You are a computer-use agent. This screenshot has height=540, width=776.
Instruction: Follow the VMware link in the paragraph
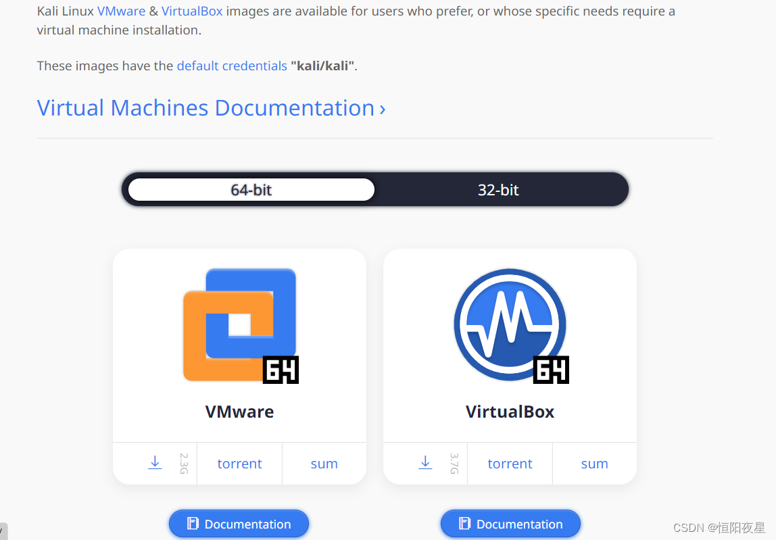point(121,11)
